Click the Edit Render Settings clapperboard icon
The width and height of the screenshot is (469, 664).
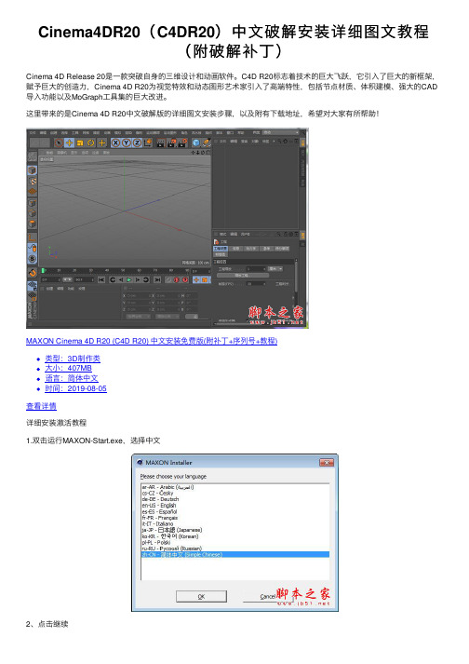click(181, 142)
